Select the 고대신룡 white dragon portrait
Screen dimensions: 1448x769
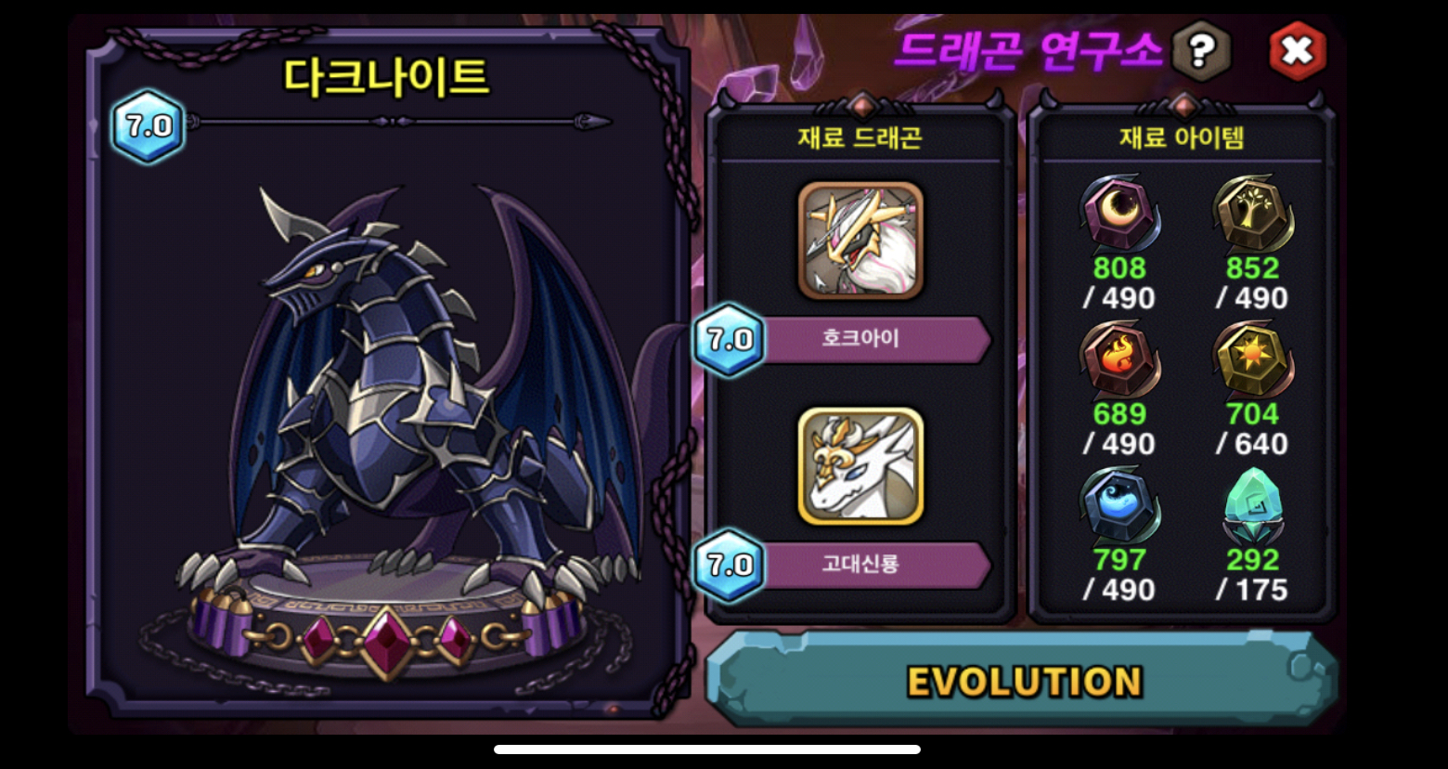pos(860,466)
